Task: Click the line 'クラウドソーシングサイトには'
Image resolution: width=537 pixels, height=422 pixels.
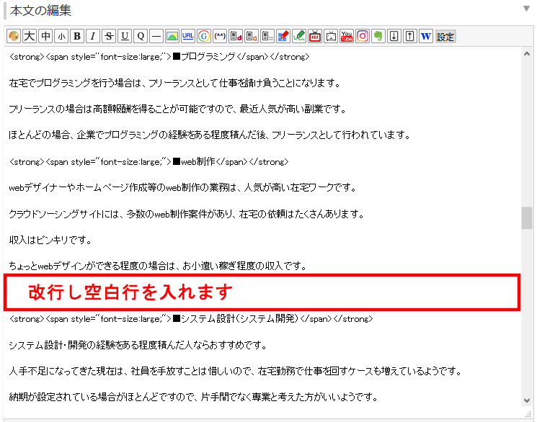Action: point(186,214)
